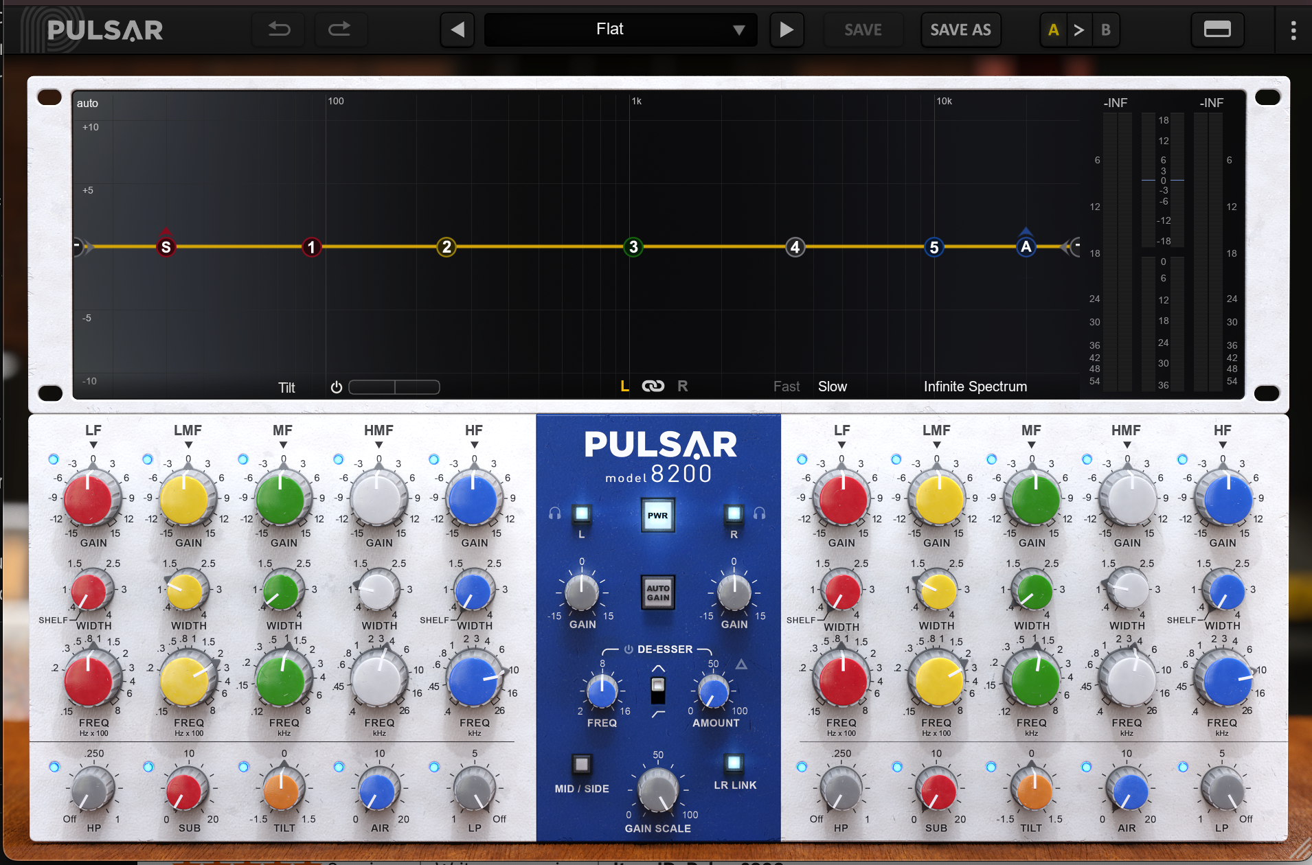1312x865 pixels.
Task: Click the de-esser FREQ knob
Action: pyautogui.click(x=602, y=692)
